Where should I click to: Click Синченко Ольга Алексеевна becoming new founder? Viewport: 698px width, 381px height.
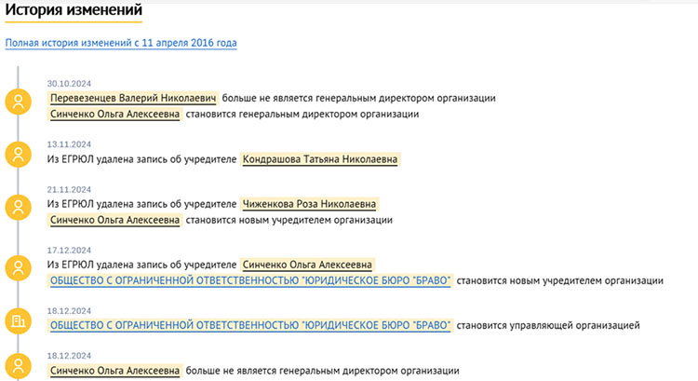click(114, 221)
